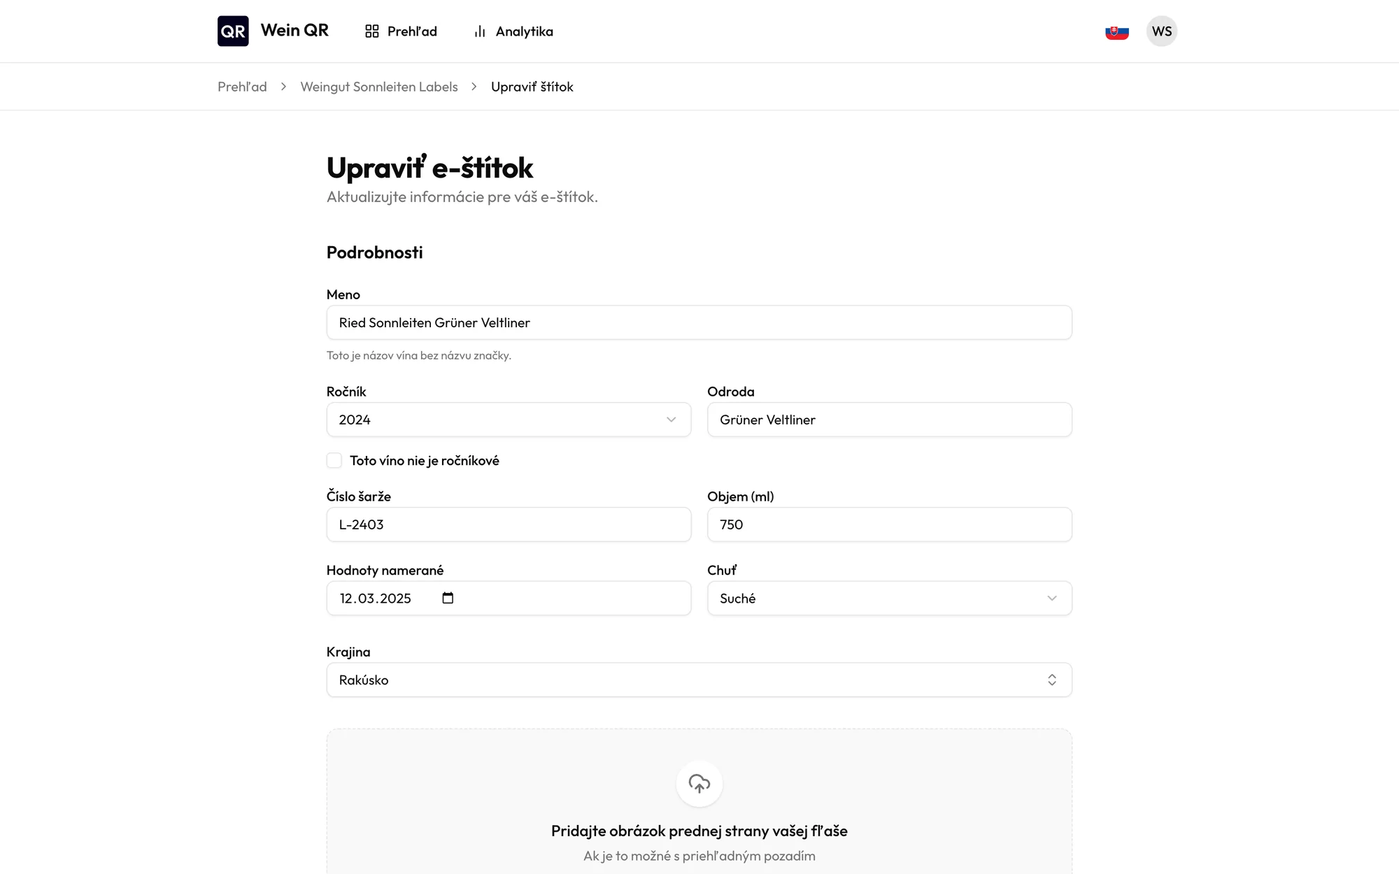Toggle 'Toto víno nie je ročníkové' checkbox
This screenshot has height=874, width=1399.
pos(334,460)
